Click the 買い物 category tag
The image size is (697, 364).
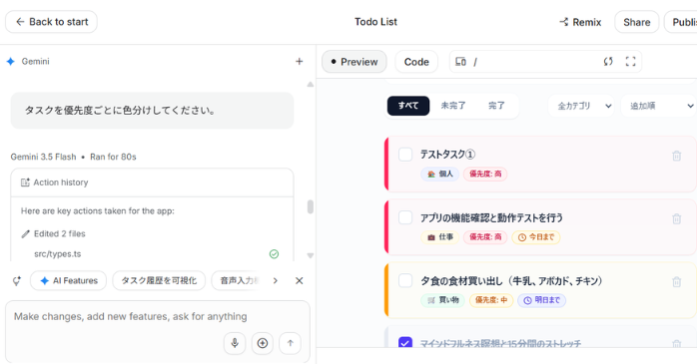point(442,300)
